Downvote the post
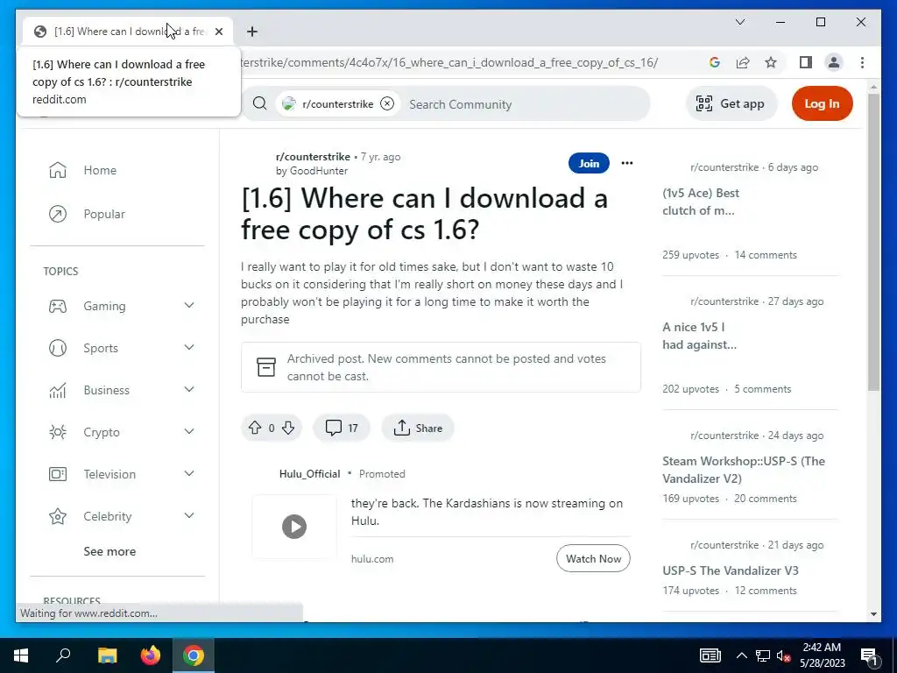Viewport: 897px width, 673px height. click(x=288, y=428)
